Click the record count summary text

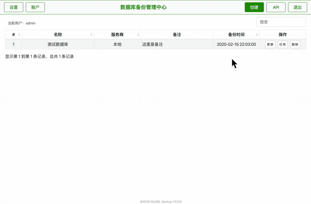click(40, 56)
